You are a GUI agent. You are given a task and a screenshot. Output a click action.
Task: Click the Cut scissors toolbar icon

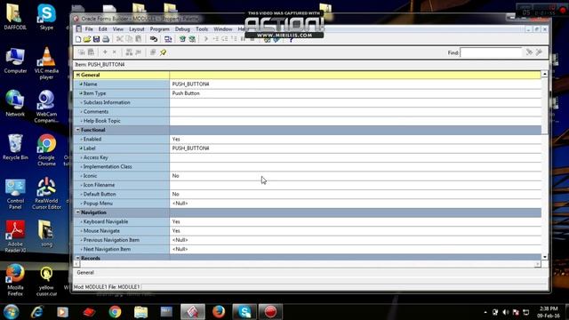coord(119,39)
